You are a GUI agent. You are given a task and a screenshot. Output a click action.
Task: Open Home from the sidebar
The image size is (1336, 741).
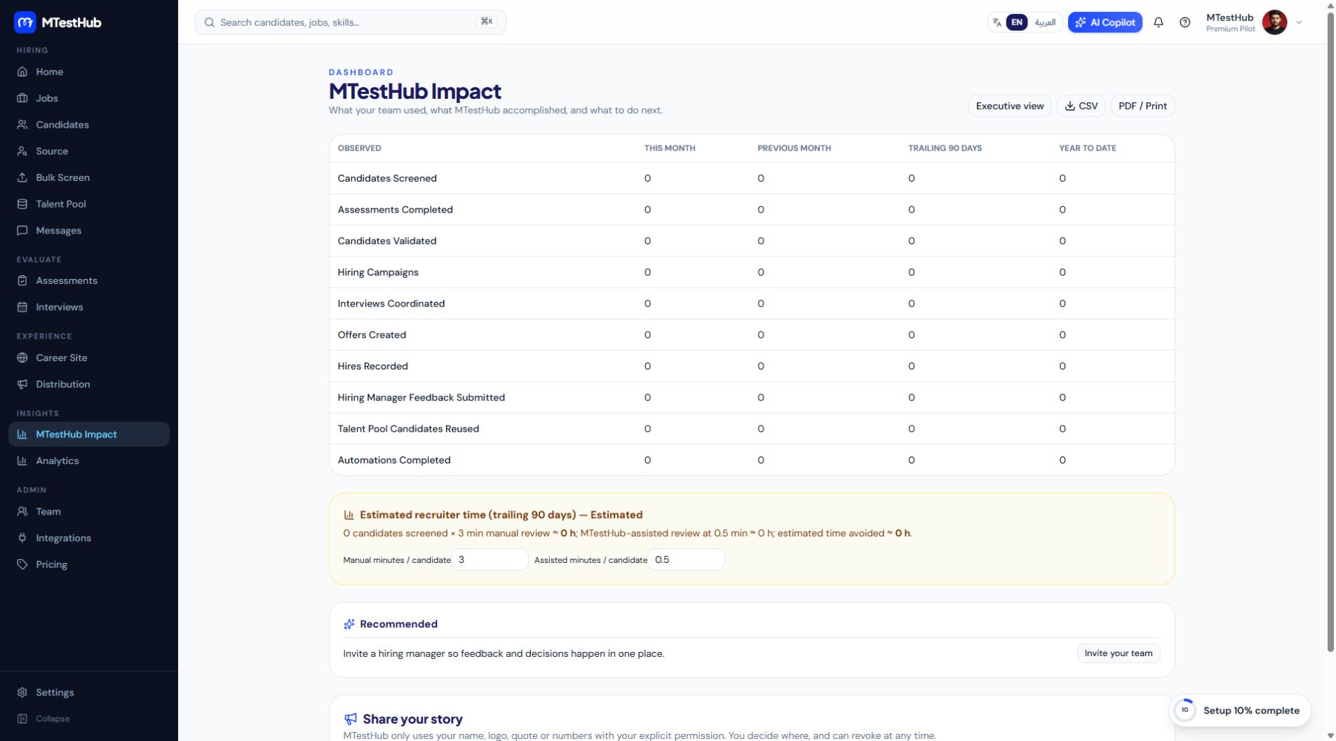point(89,72)
